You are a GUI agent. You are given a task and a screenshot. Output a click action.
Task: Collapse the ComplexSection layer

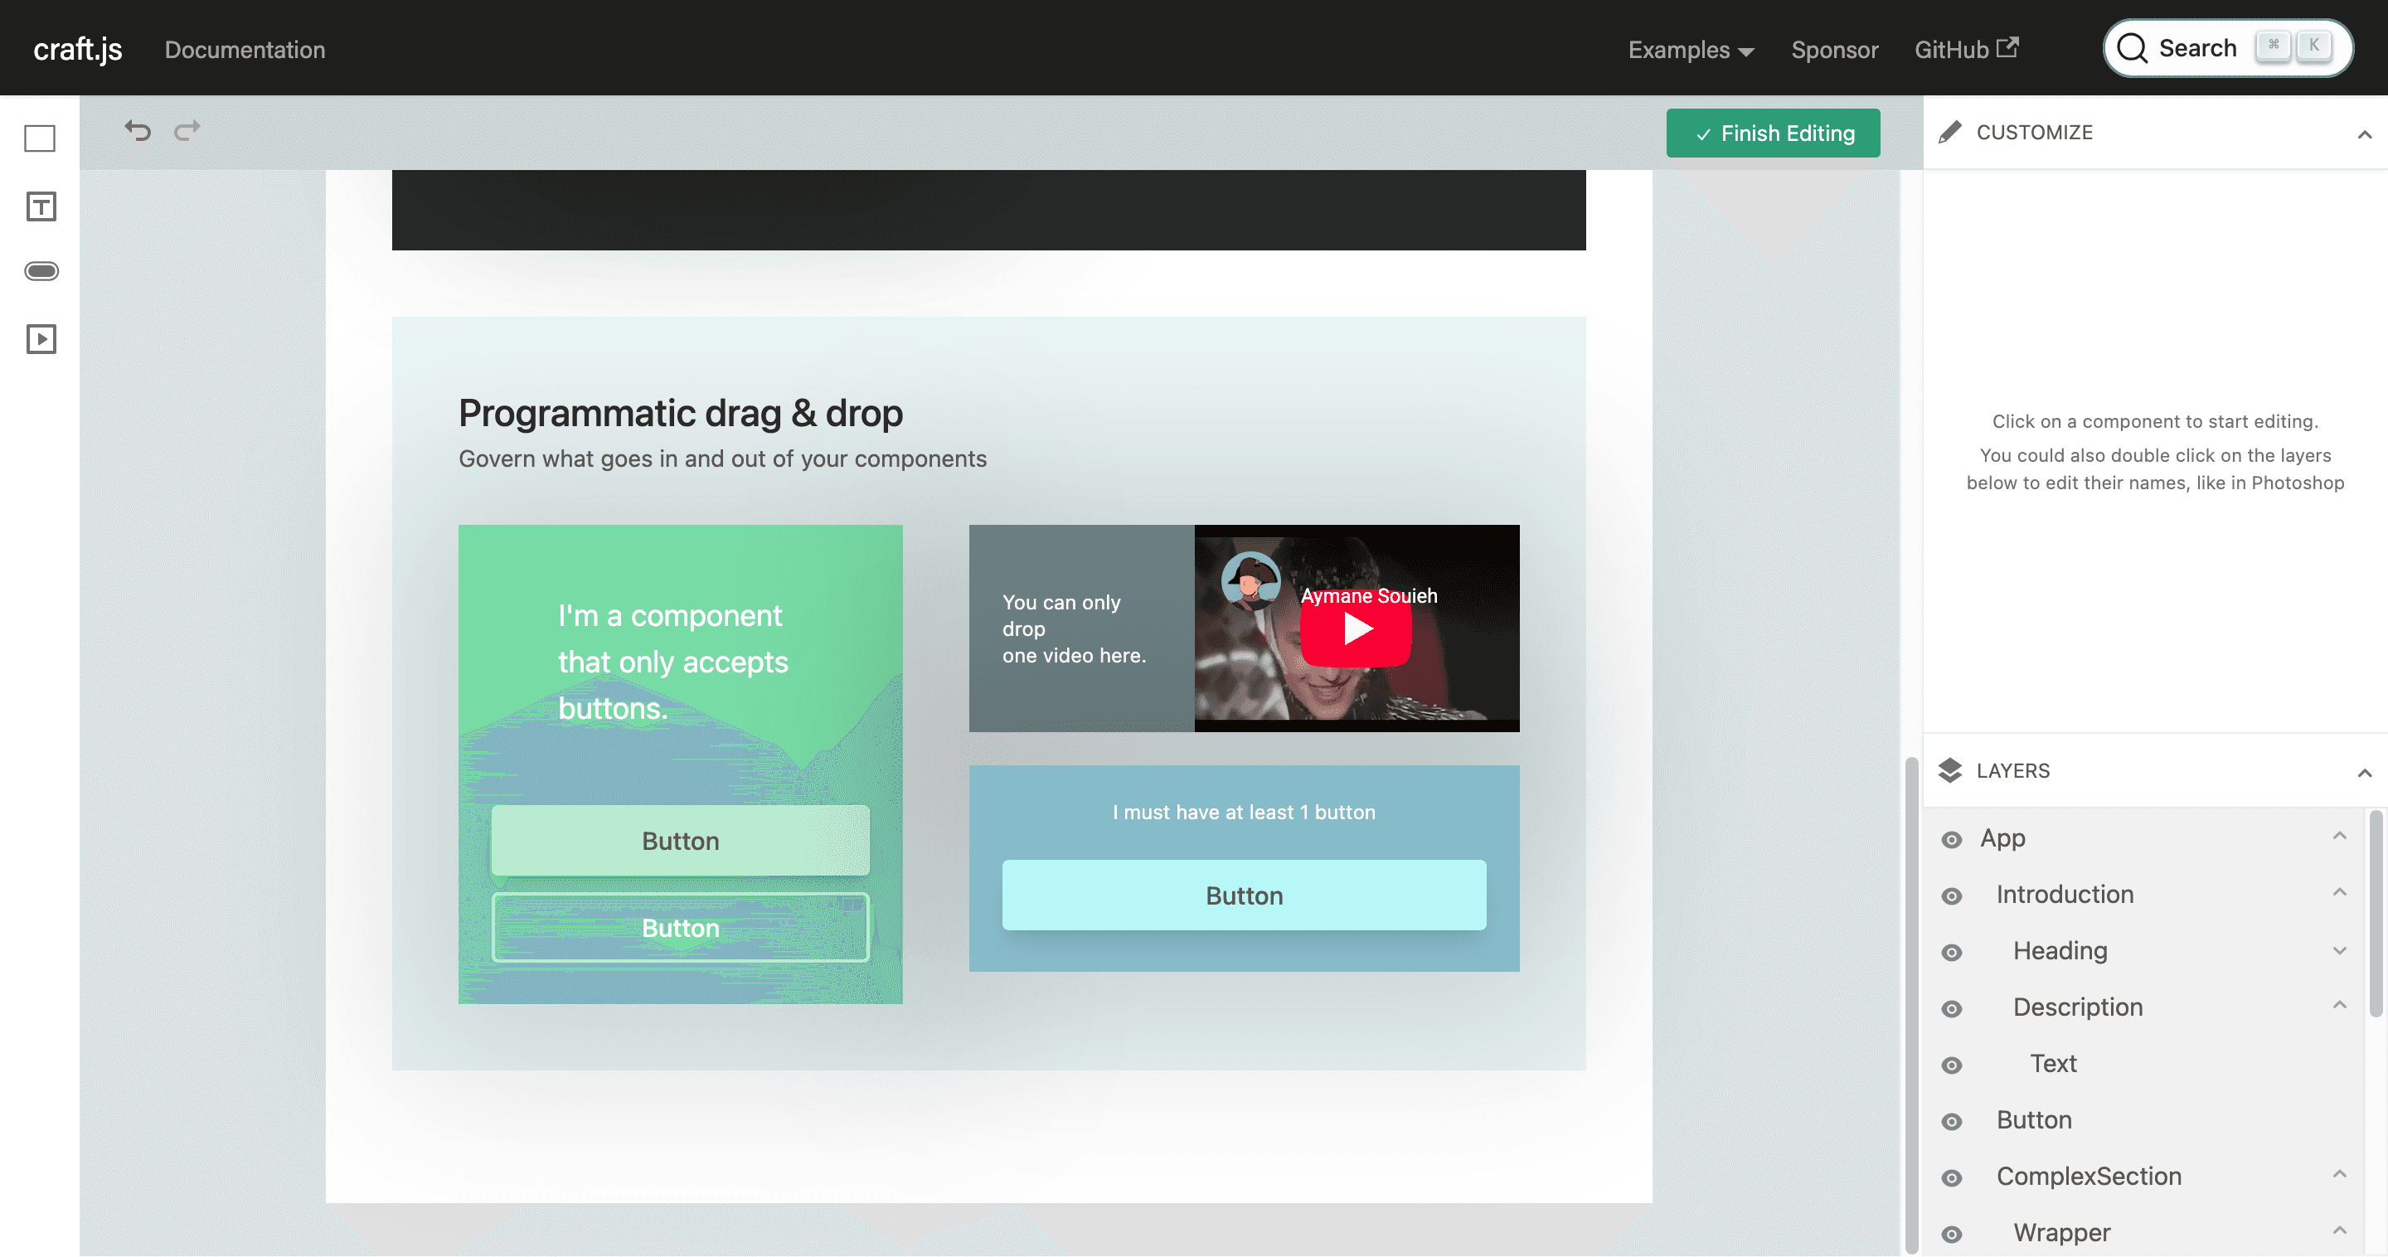pyautogui.click(x=2340, y=1174)
